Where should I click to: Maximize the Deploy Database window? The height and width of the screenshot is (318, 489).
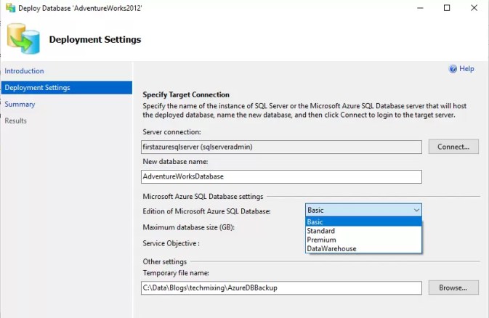[x=447, y=8]
